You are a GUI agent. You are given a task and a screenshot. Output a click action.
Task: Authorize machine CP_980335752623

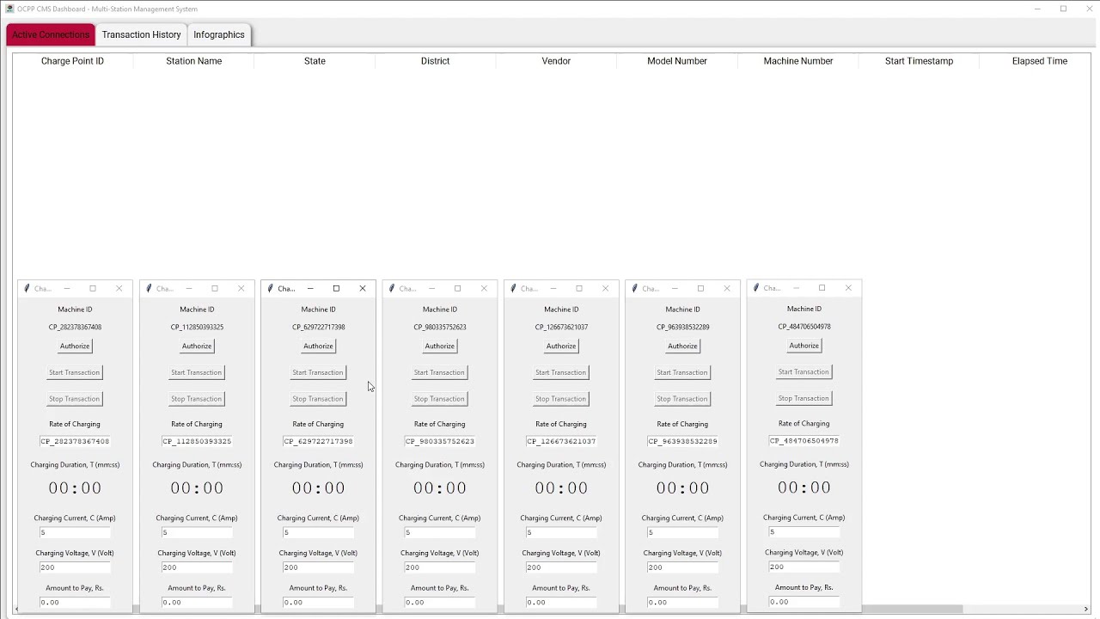(x=439, y=346)
